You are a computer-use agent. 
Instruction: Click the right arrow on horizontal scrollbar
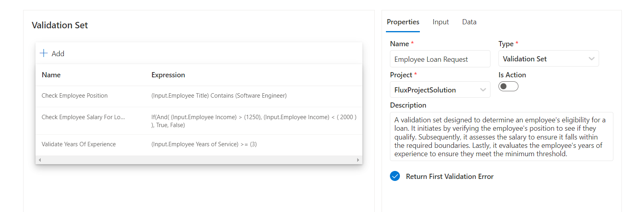(358, 160)
